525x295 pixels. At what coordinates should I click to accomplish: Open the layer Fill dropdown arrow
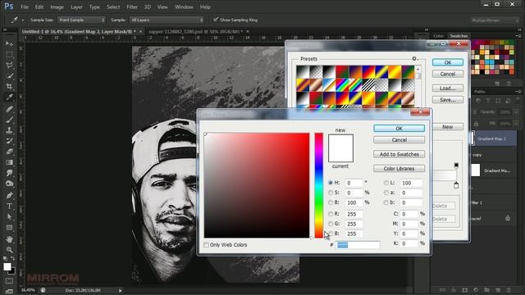[516, 124]
